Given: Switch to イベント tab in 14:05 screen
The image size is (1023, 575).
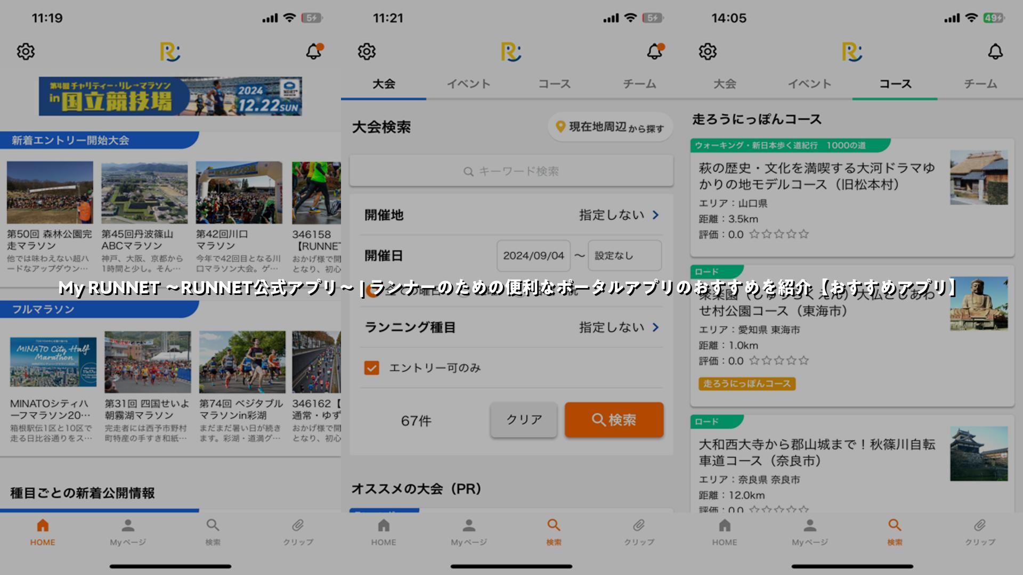Looking at the screenshot, I should click(x=810, y=84).
